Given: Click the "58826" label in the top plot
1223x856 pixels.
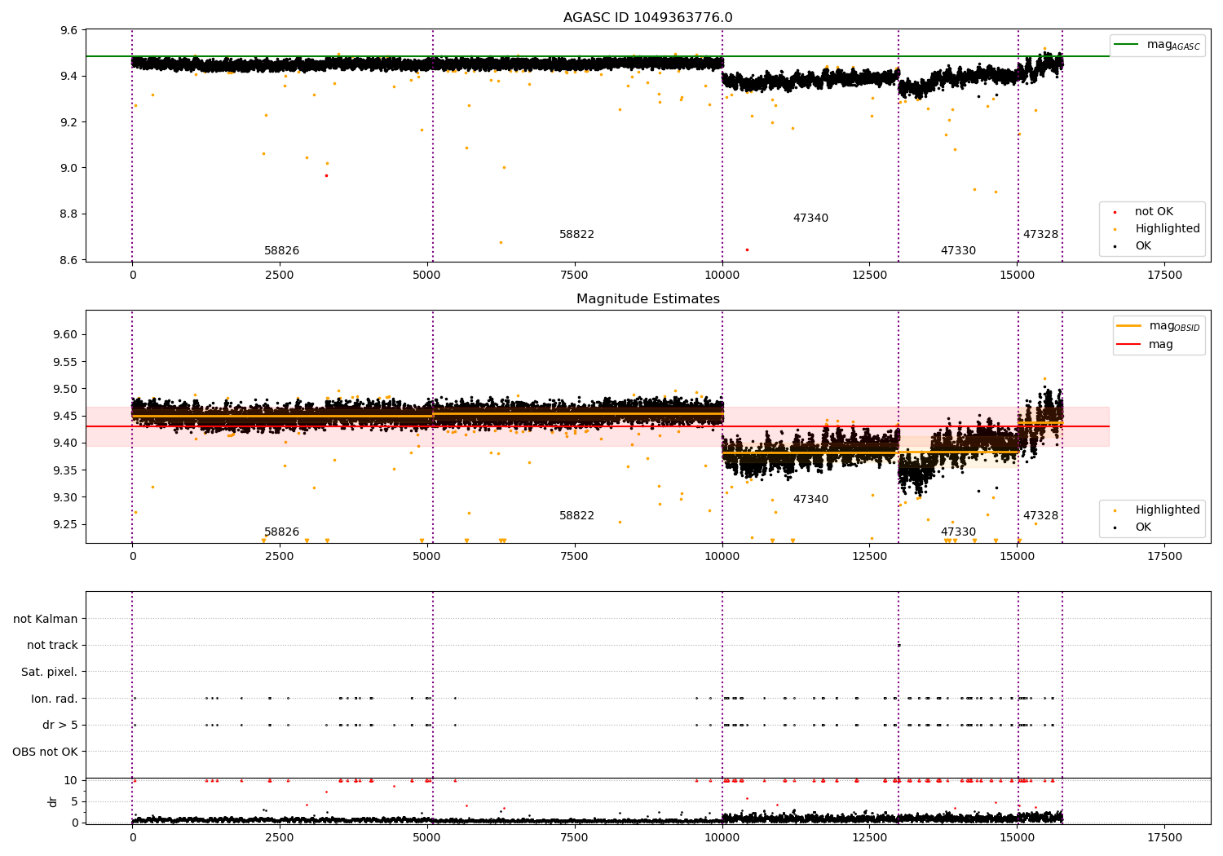Looking at the screenshot, I should pyautogui.click(x=281, y=251).
